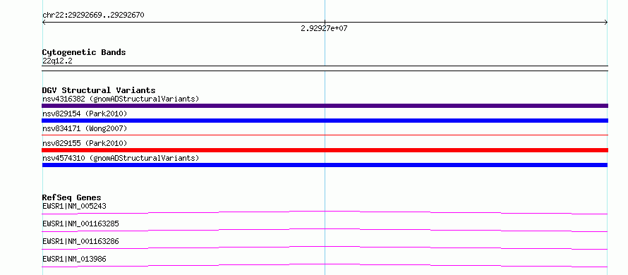
Task: Select the DGV Structural Variants track heading
Action: point(99,90)
